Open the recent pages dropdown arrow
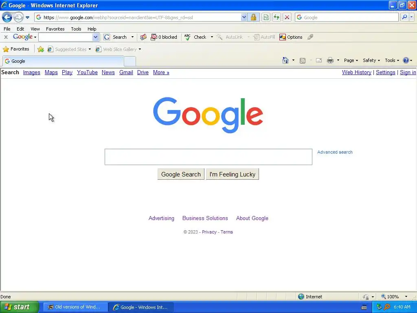The image size is (417, 313). (27, 18)
